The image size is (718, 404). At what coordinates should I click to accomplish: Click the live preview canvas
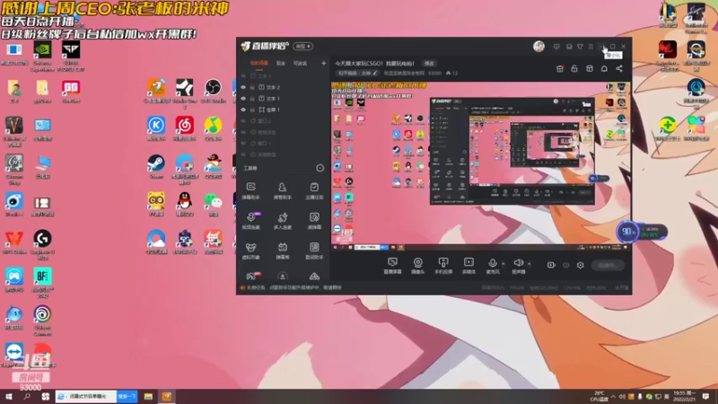[x=480, y=166]
